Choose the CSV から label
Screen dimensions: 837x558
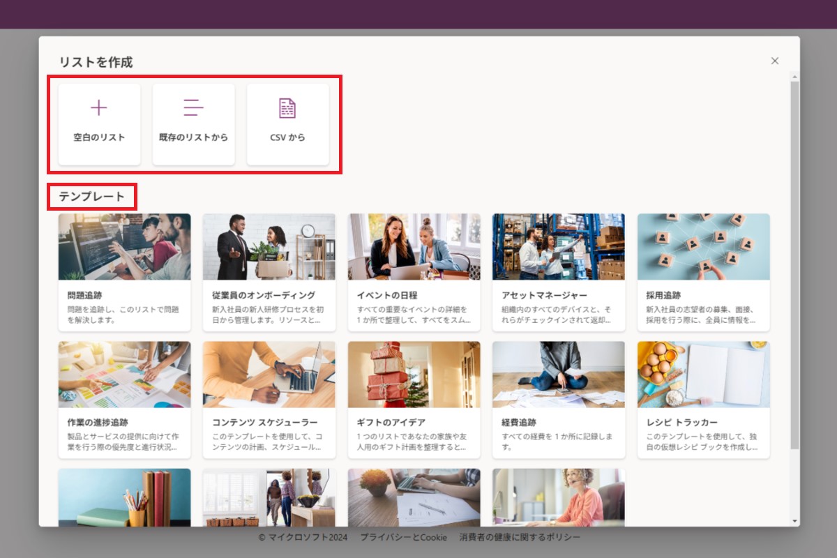pyautogui.click(x=287, y=137)
